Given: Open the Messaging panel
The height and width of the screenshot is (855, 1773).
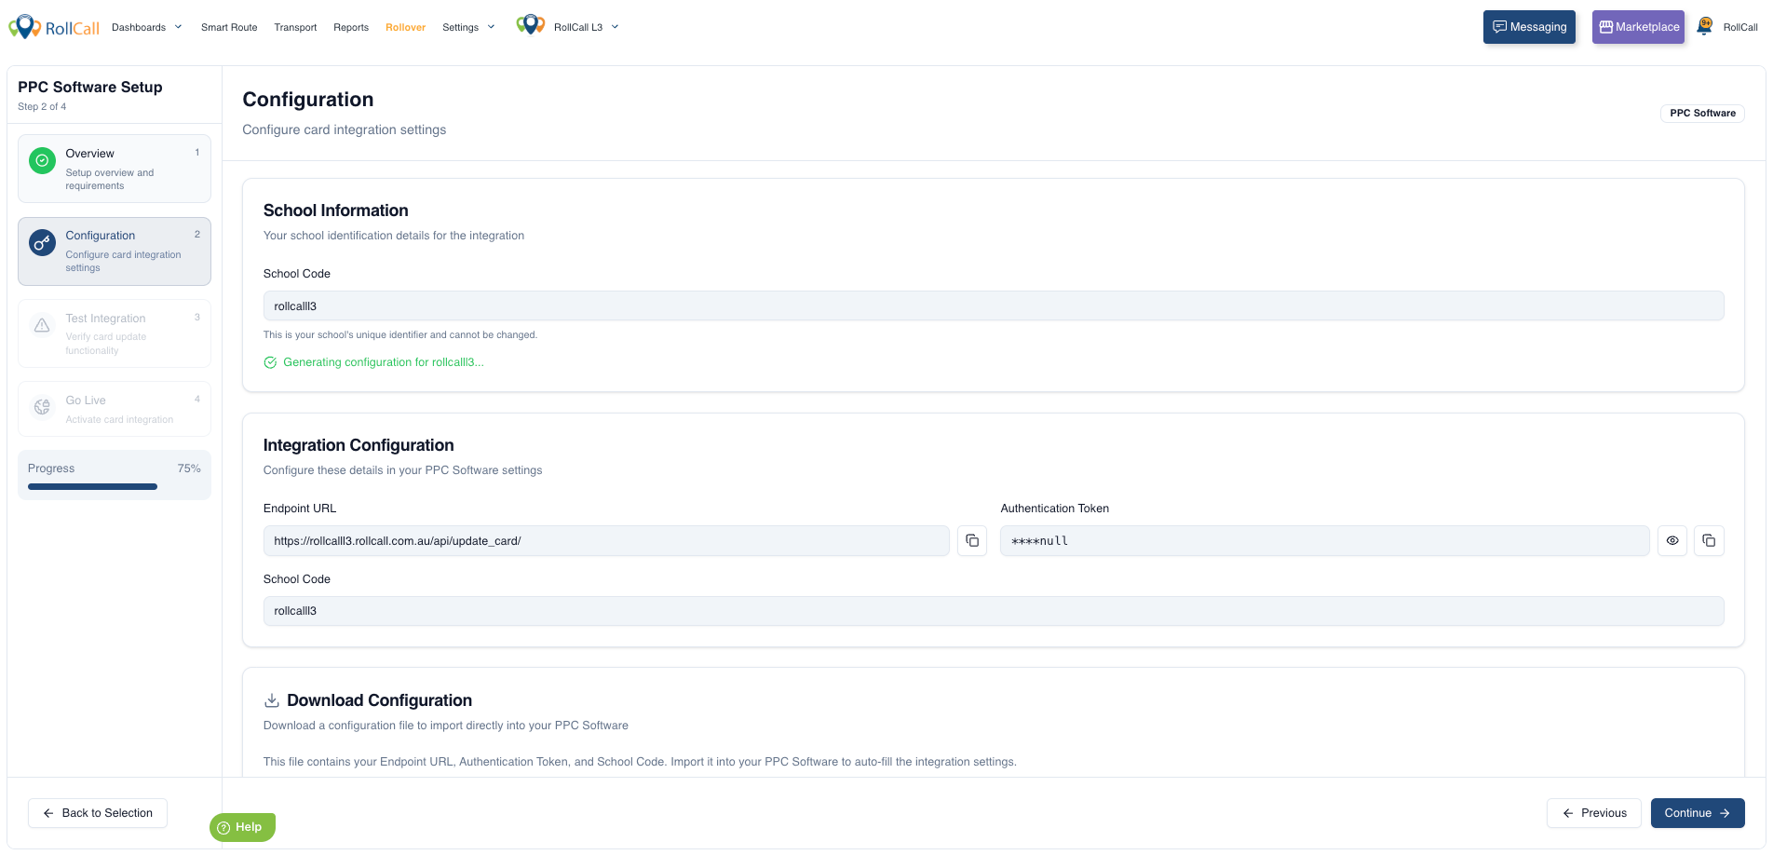Looking at the screenshot, I should [1529, 27].
